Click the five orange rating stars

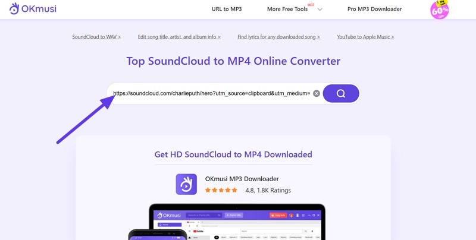pyautogui.click(x=221, y=190)
